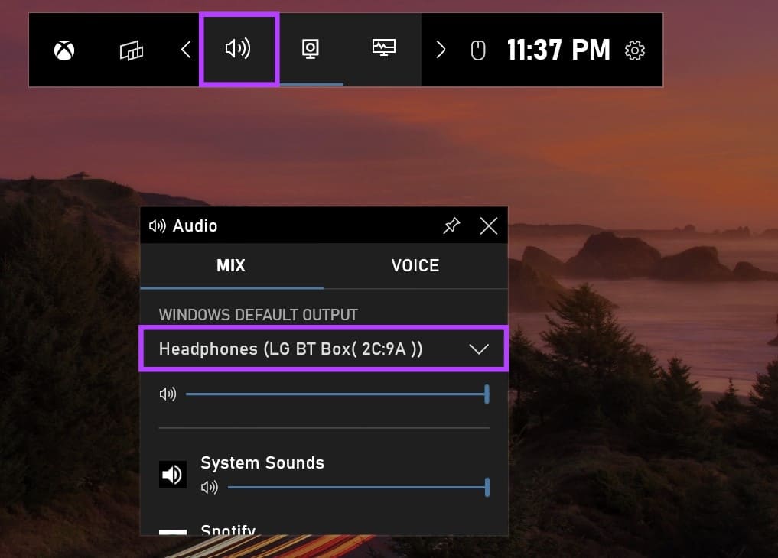
Task: Open the Xbox menu from Game Bar
Action: pyautogui.click(x=64, y=50)
